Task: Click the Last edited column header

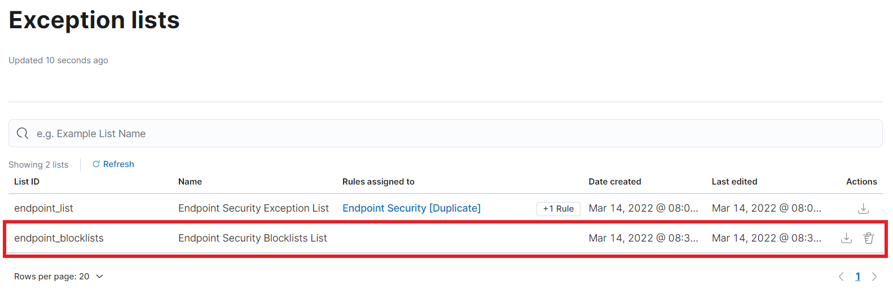Action: tap(734, 182)
